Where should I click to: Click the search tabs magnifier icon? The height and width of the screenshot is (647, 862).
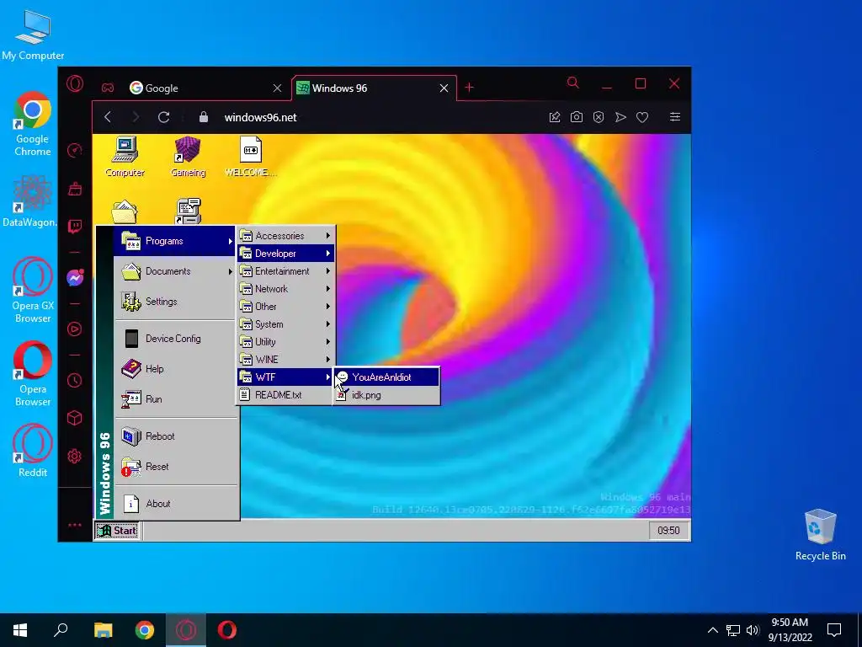(572, 83)
